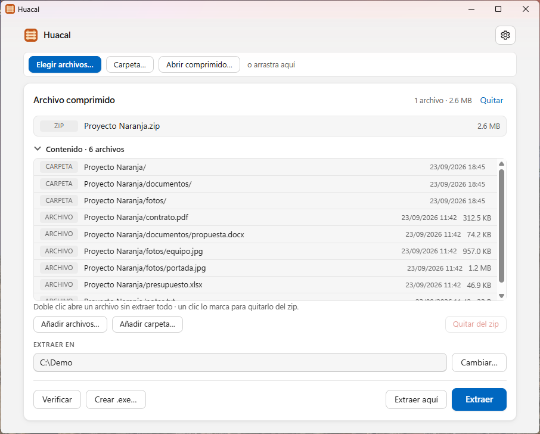Click the Carpeta... button

pos(130,64)
